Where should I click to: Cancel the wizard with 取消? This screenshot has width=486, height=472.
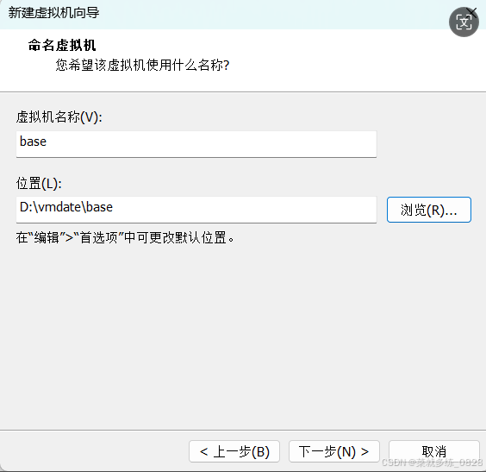point(434,451)
